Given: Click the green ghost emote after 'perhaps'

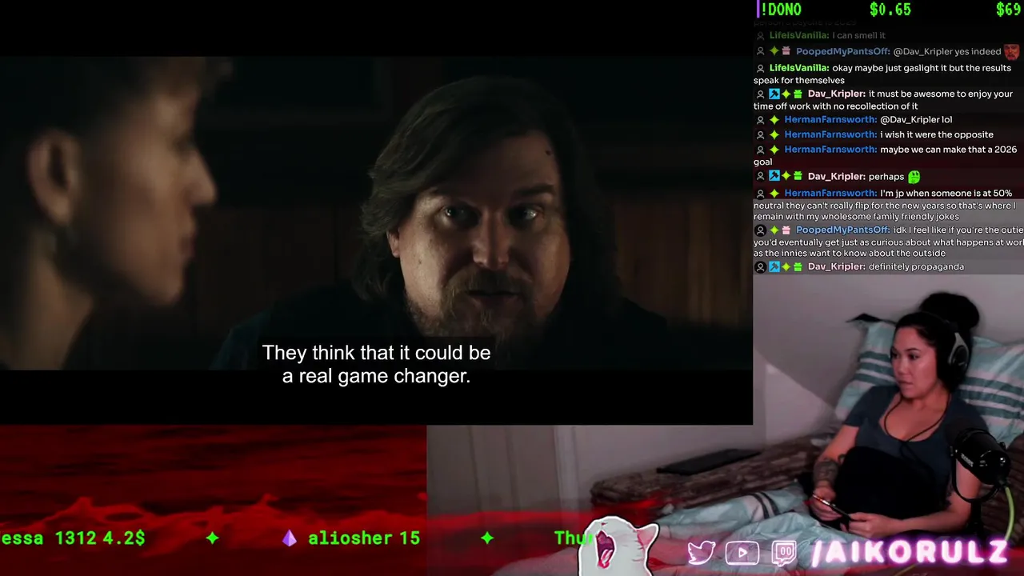Looking at the screenshot, I should (x=914, y=177).
